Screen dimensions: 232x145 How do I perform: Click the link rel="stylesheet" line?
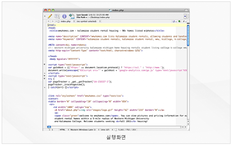(x=86, y=96)
